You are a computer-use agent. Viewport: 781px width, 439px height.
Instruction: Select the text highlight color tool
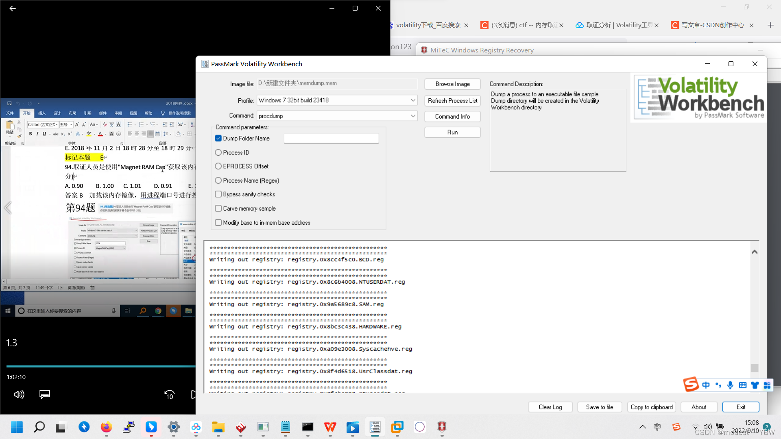click(89, 134)
